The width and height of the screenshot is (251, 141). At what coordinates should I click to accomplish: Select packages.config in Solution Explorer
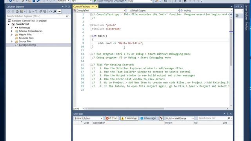pos(27,45)
